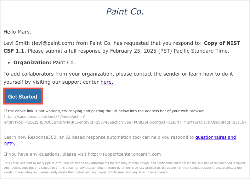Click the sender name Levi Smith
This screenshot has width=250, height=179.
pos(17,43)
